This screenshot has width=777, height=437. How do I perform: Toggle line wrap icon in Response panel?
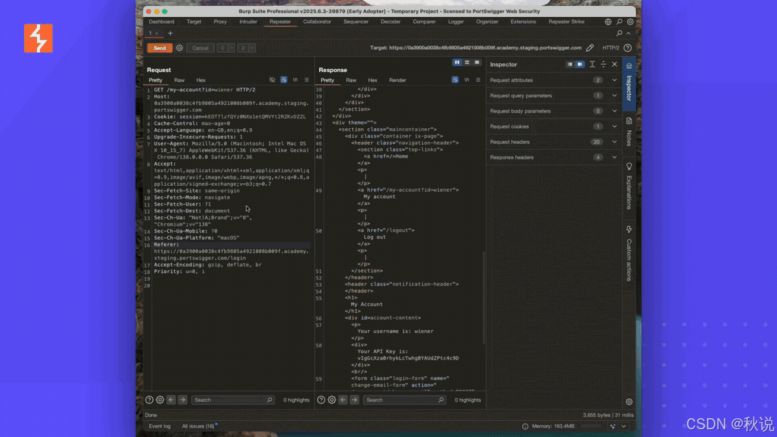click(455, 80)
